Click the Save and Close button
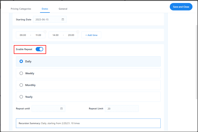 pyautogui.click(x=181, y=7)
